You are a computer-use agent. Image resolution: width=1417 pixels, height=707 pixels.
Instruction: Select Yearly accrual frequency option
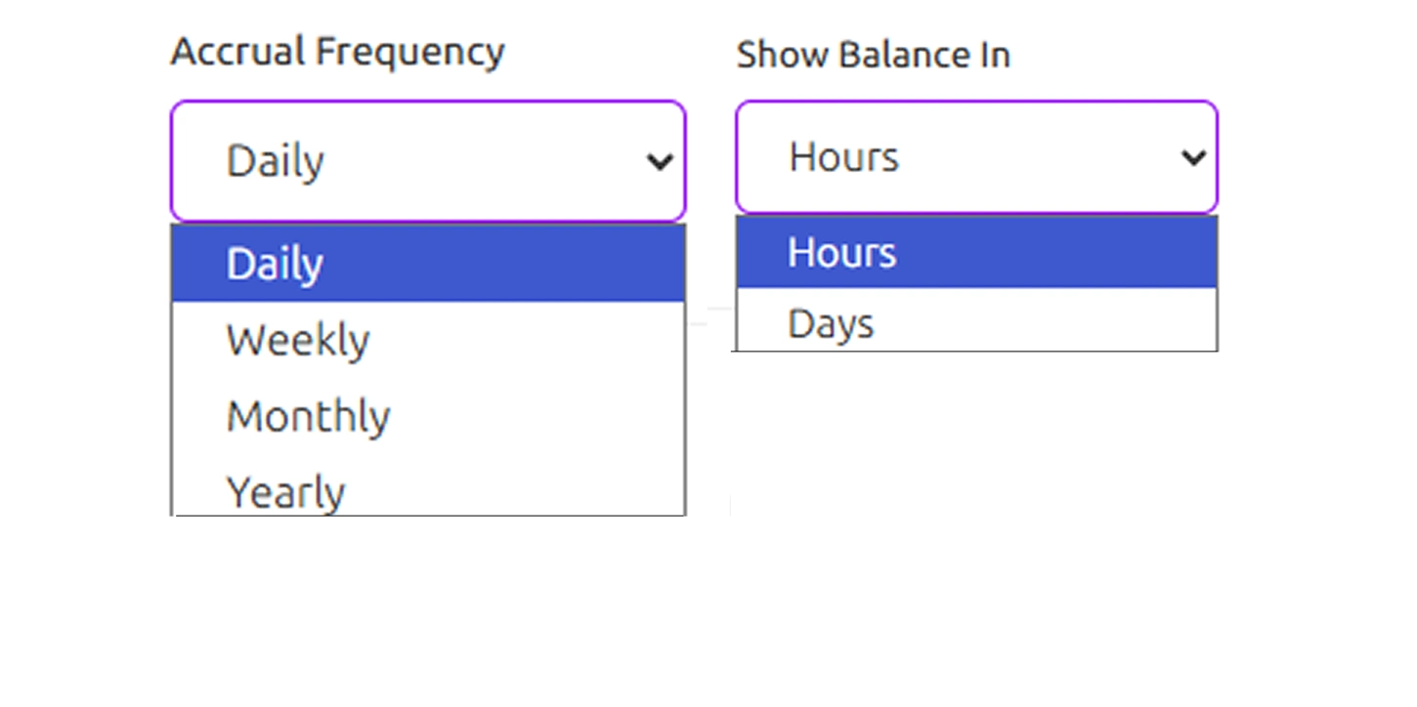[x=427, y=491]
